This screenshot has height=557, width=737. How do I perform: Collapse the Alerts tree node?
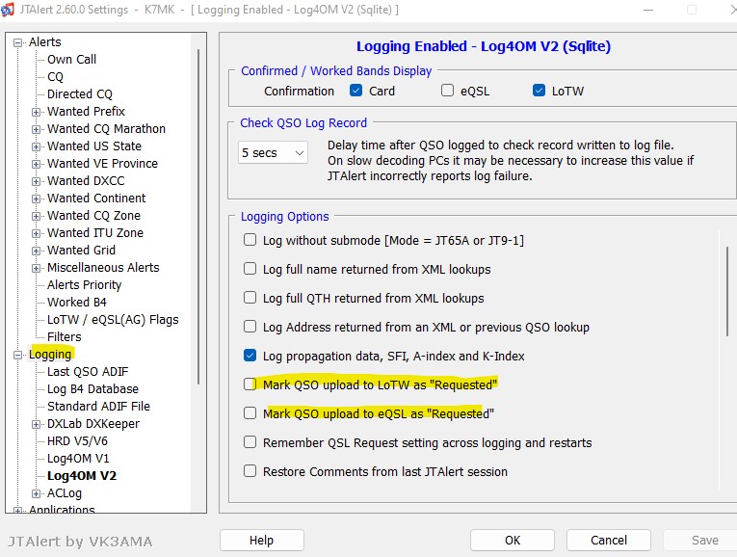(x=18, y=42)
